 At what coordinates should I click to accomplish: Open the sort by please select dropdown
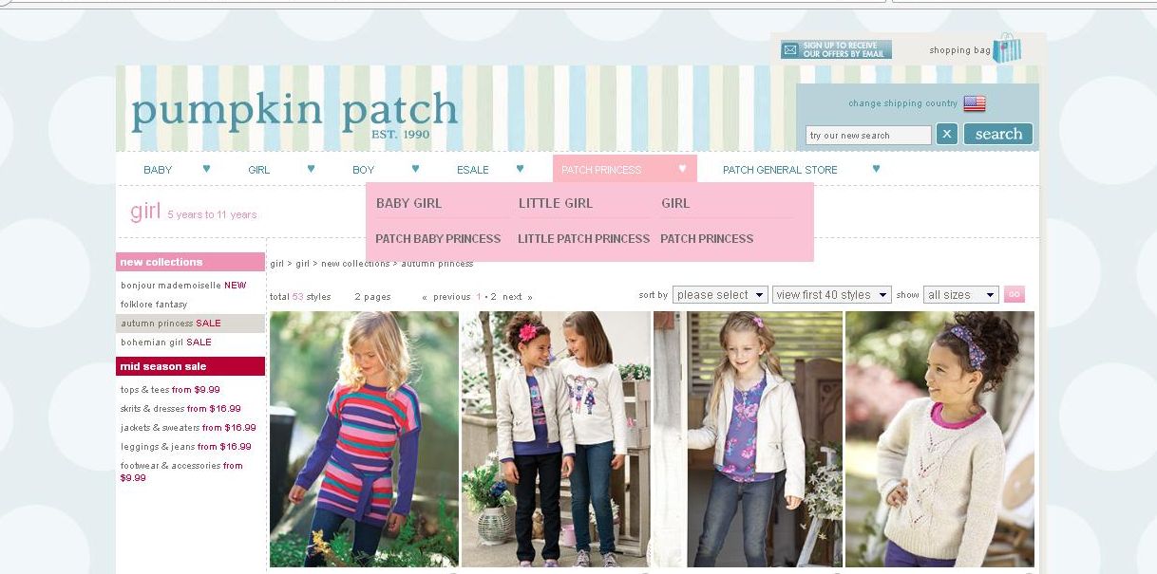[720, 295]
